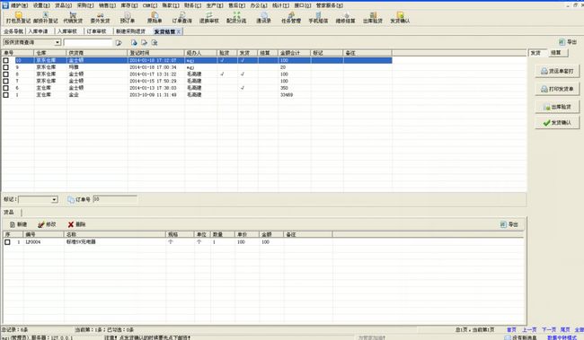This screenshot has width=584, height=340.
Task: Click the 打印发货单 button
Action: (557, 89)
